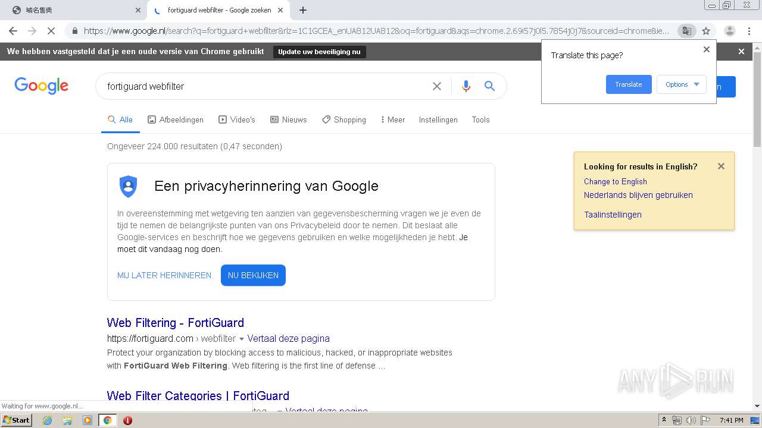This screenshot has height=428, width=762.
Task: Click the action center flag icon
Action: click(704, 420)
